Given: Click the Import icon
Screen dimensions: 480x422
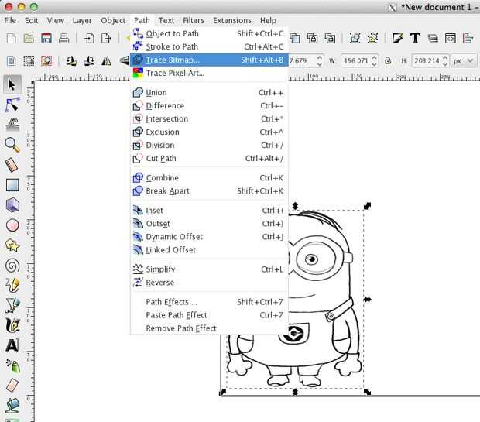Looking at the screenshot, I should point(89,39).
